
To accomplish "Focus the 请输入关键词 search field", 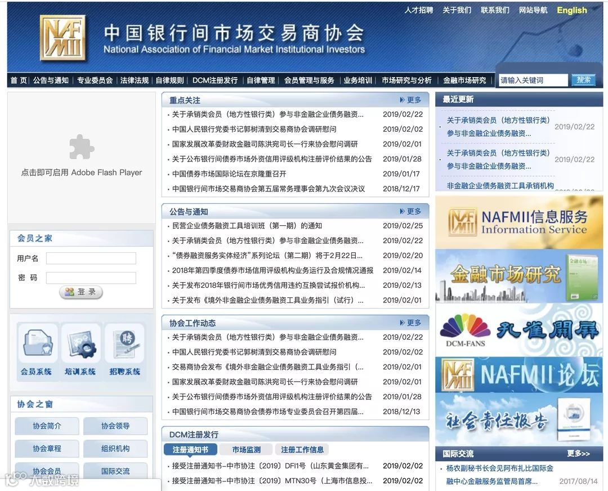I will click(534, 80).
